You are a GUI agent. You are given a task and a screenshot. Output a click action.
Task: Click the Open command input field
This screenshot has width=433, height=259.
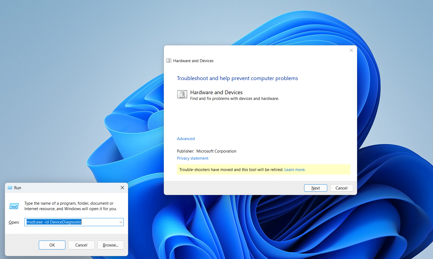pyautogui.click(x=74, y=222)
